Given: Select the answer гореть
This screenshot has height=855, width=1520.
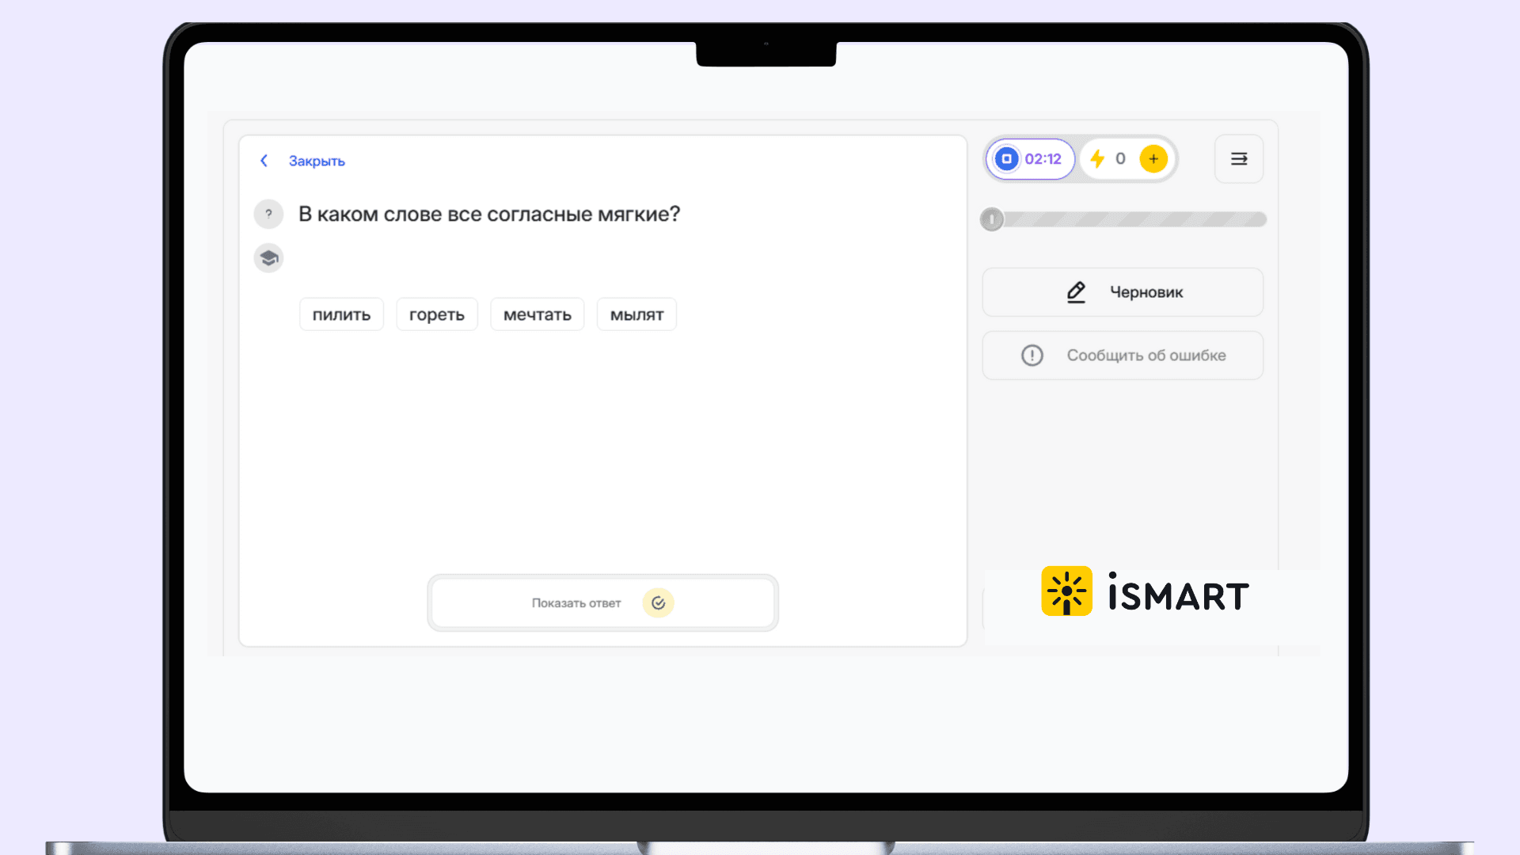Looking at the screenshot, I should point(437,314).
